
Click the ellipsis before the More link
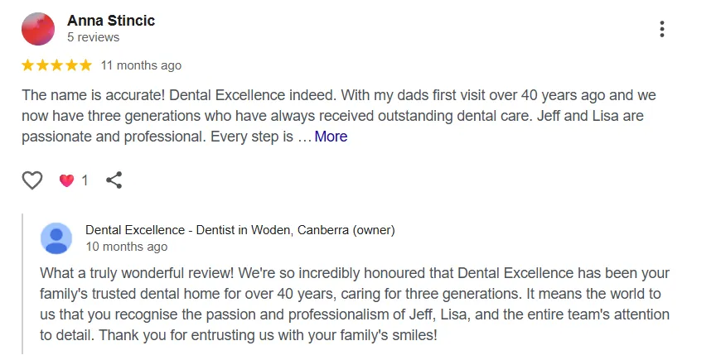(304, 137)
